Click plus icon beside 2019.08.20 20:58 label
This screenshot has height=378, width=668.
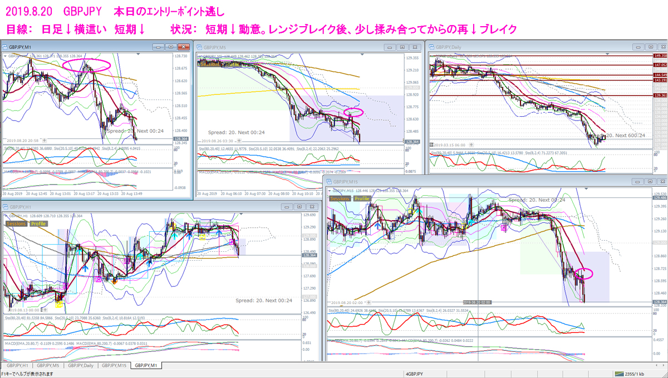(45, 141)
